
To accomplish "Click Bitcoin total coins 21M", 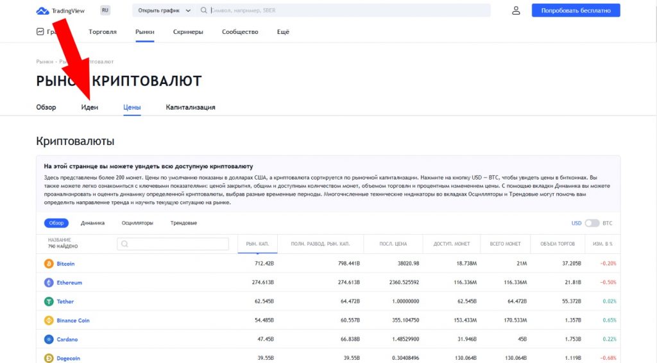I will point(522,264).
